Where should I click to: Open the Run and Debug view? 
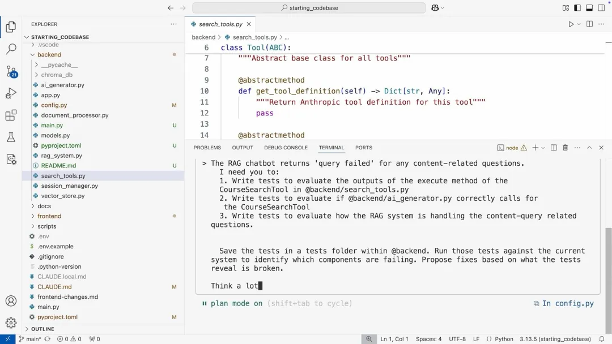tap(11, 93)
